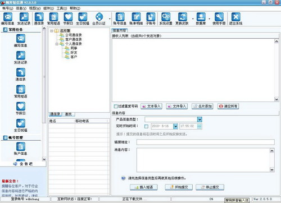Click into the 链接地址 field

pos(206,142)
